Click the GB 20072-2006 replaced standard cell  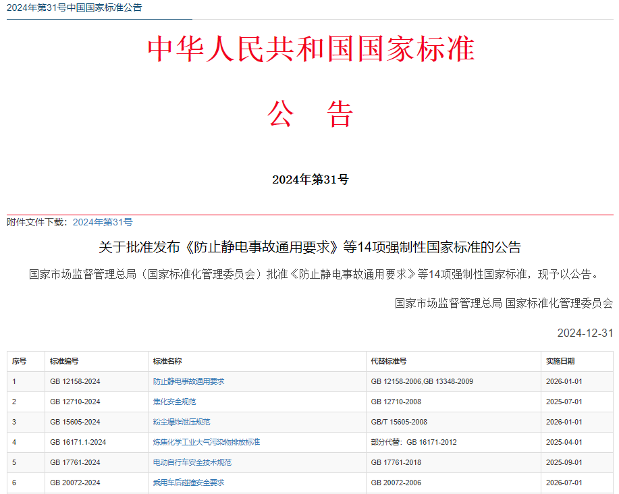[x=396, y=483]
